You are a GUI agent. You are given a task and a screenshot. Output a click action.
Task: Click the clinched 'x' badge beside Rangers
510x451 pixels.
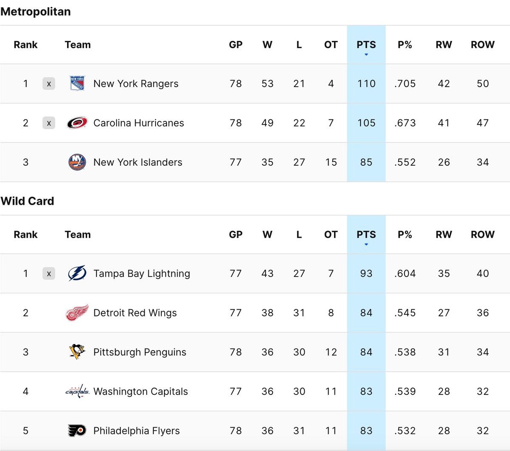point(49,84)
